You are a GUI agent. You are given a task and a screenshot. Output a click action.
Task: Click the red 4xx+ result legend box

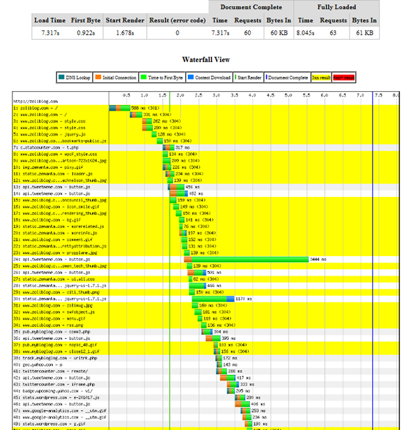344,78
